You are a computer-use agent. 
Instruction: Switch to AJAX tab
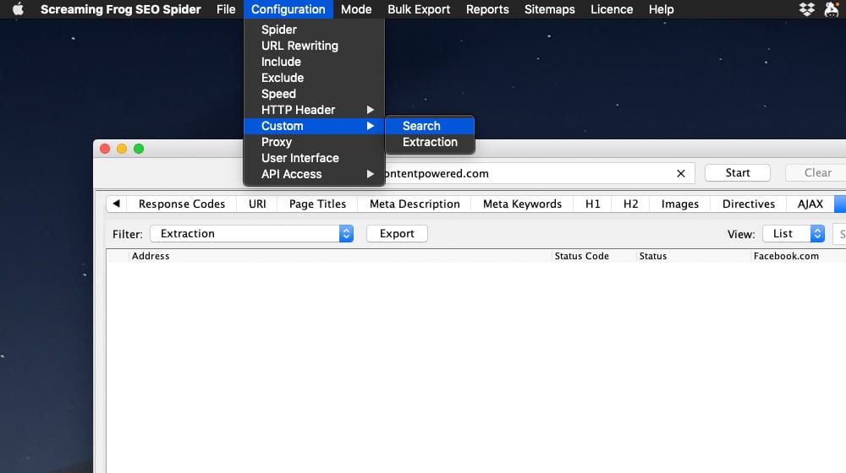tap(810, 204)
